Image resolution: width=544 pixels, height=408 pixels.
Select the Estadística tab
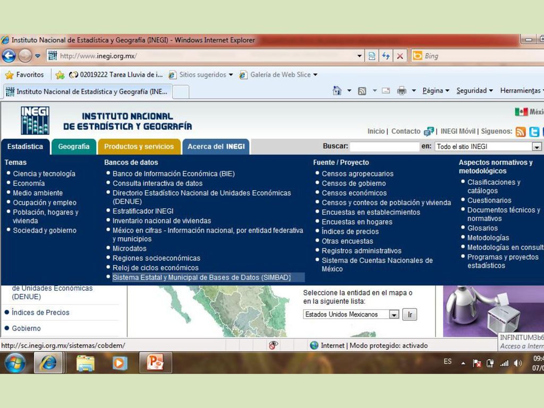(25, 147)
